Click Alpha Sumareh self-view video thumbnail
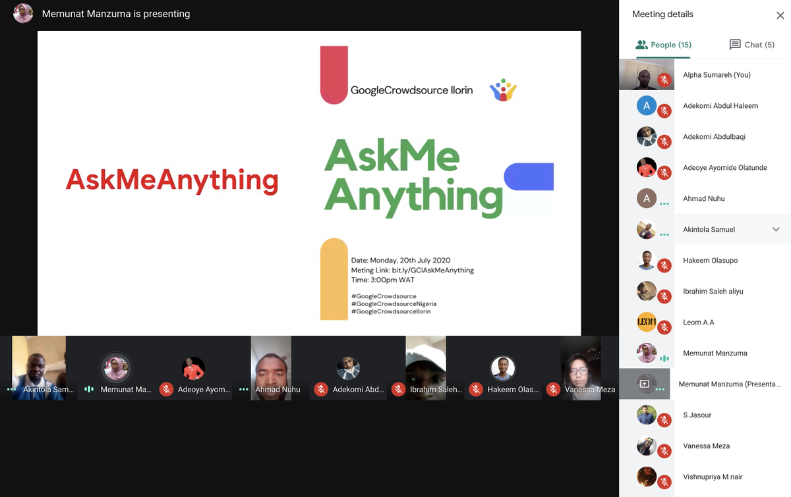Viewport: 791px width, 497px height. pos(647,74)
